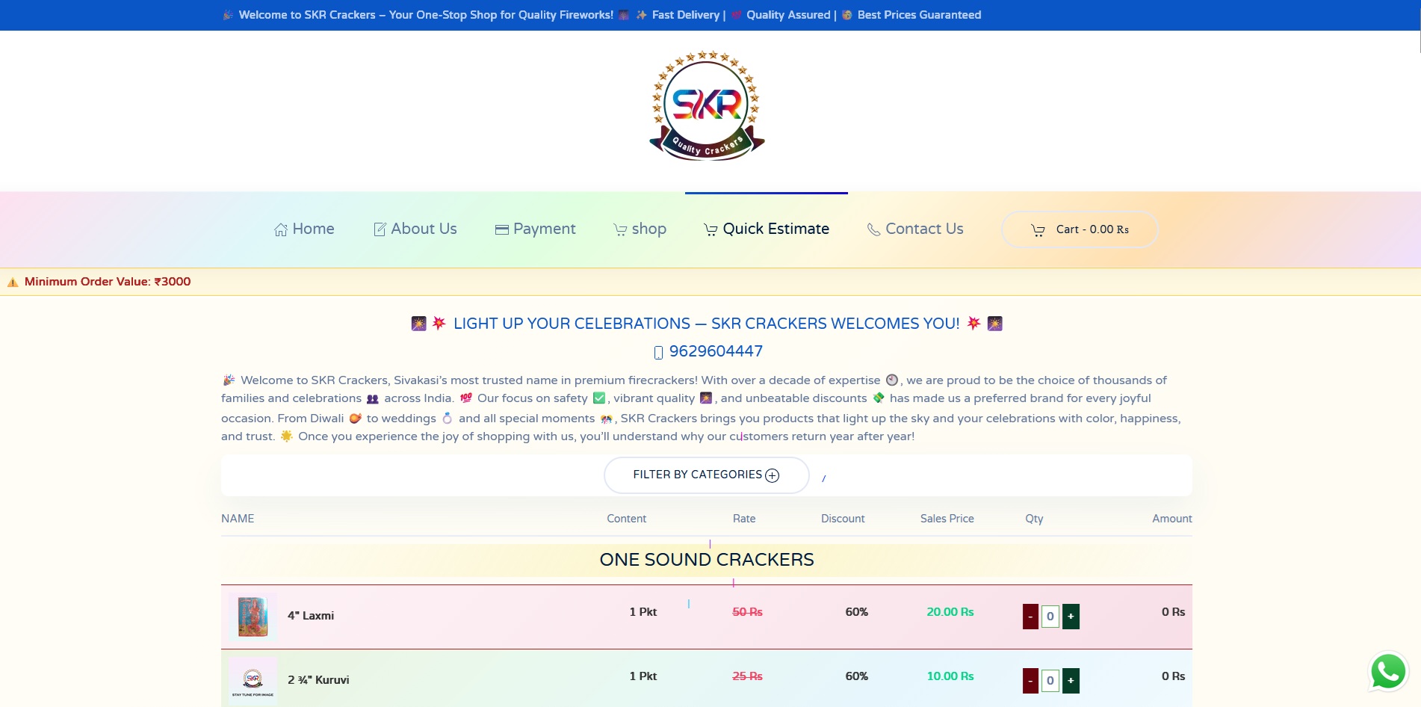Click the cart icon in Cart button
The height and width of the screenshot is (707, 1421).
[1038, 230]
